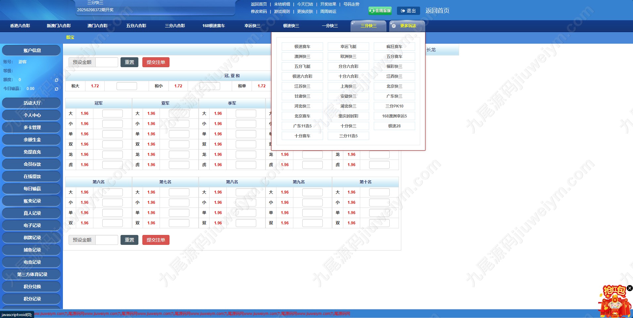The height and width of the screenshot is (318, 633).
Task: Choose 北京赛车 from more-games menu
Action: point(302,116)
